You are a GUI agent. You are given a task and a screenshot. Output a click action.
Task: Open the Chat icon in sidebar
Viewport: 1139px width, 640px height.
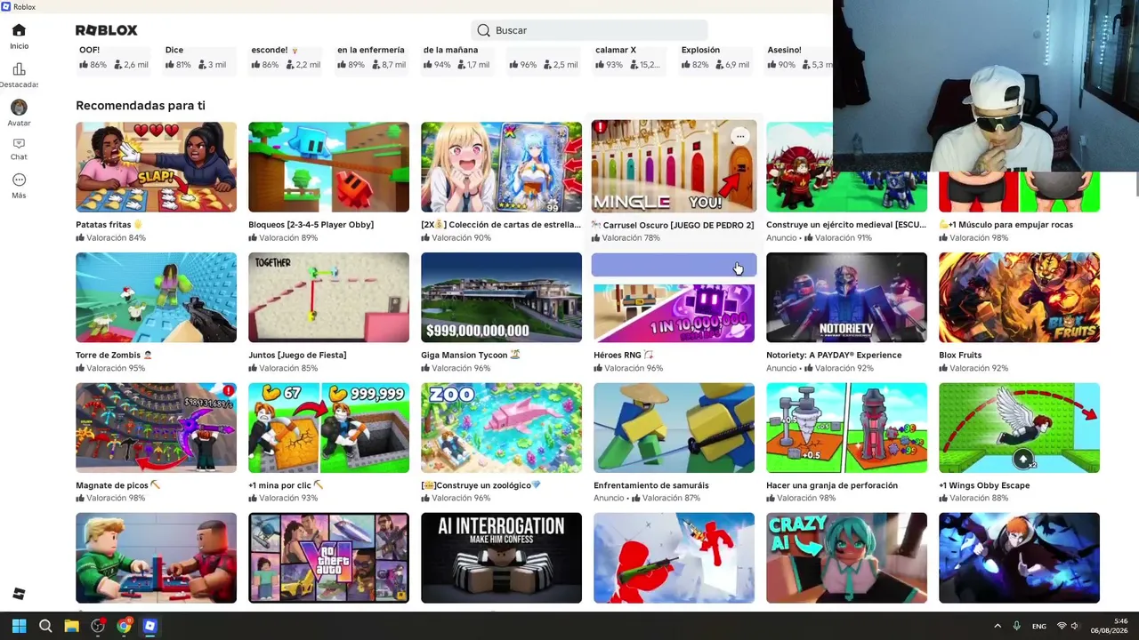(x=19, y=143)
